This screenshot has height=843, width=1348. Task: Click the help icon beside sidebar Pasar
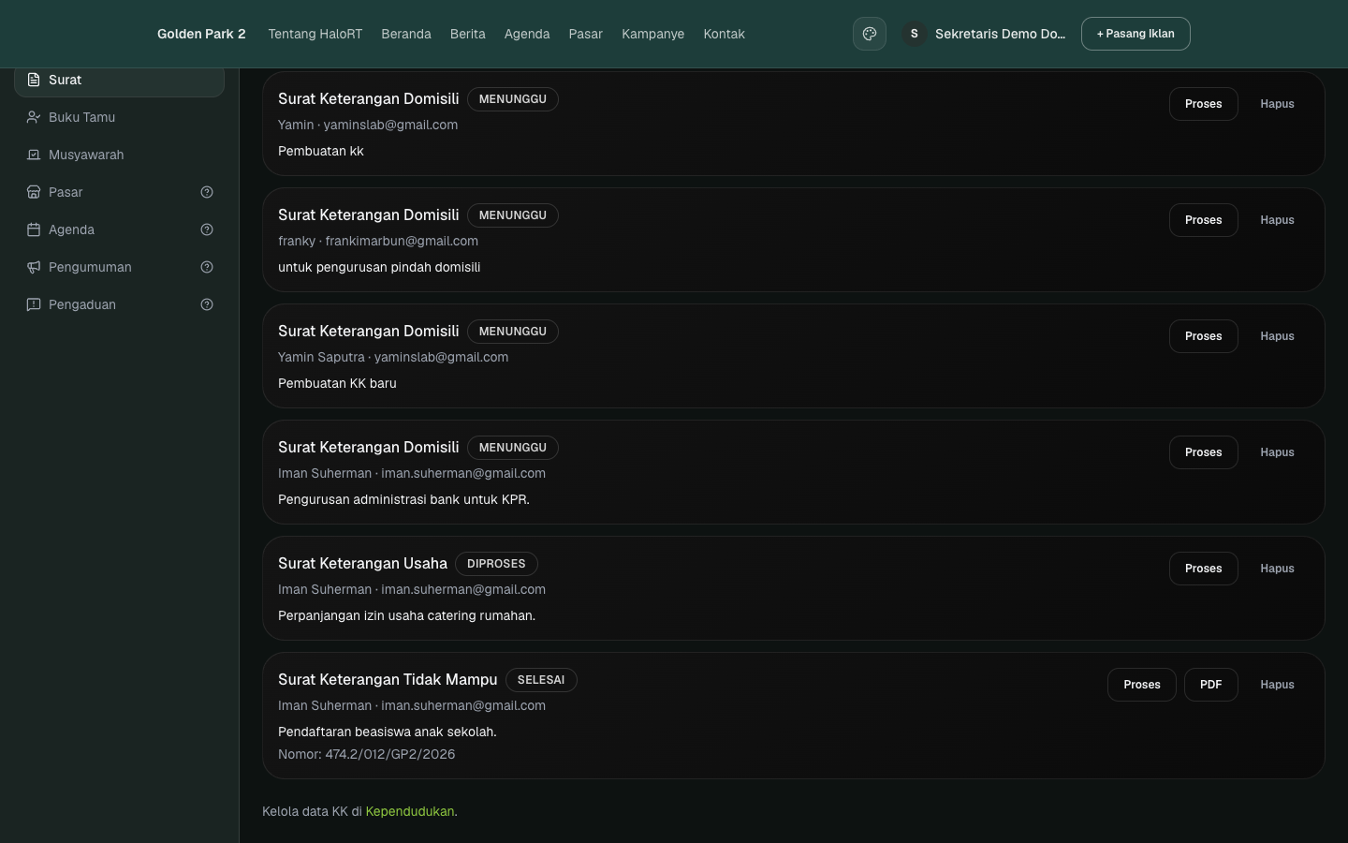[207, 192]
